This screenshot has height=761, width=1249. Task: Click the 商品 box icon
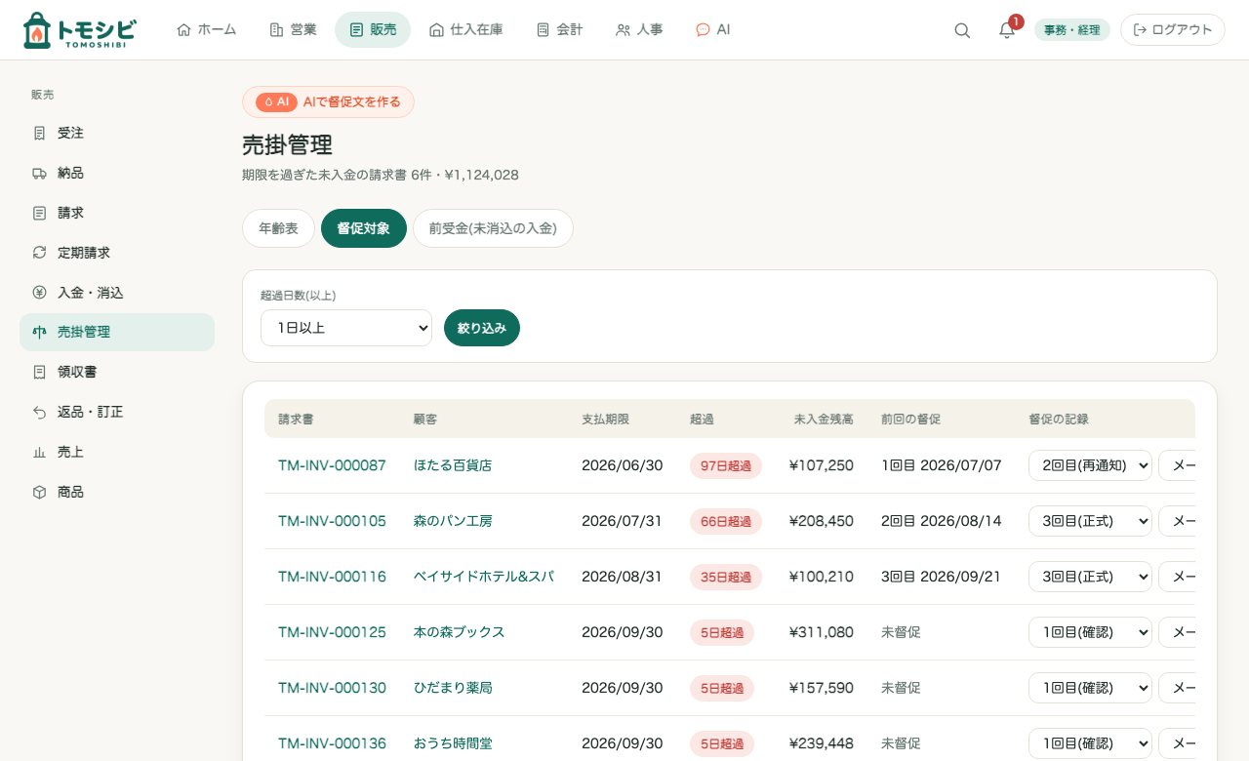click(x=39, y=492)
